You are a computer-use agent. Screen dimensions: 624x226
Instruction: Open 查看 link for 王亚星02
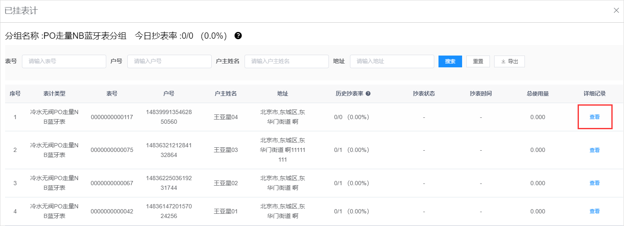point(594,183)
